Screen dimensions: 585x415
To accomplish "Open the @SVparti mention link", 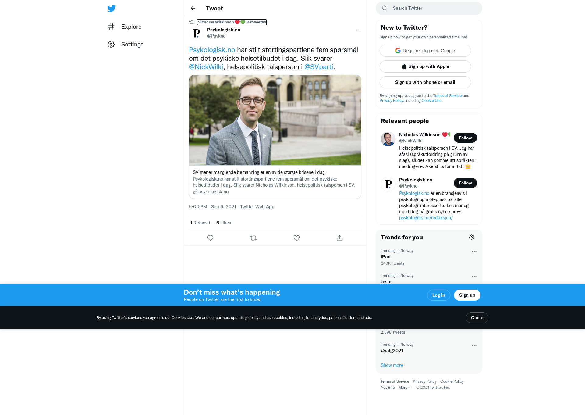I will click(319, 67).
